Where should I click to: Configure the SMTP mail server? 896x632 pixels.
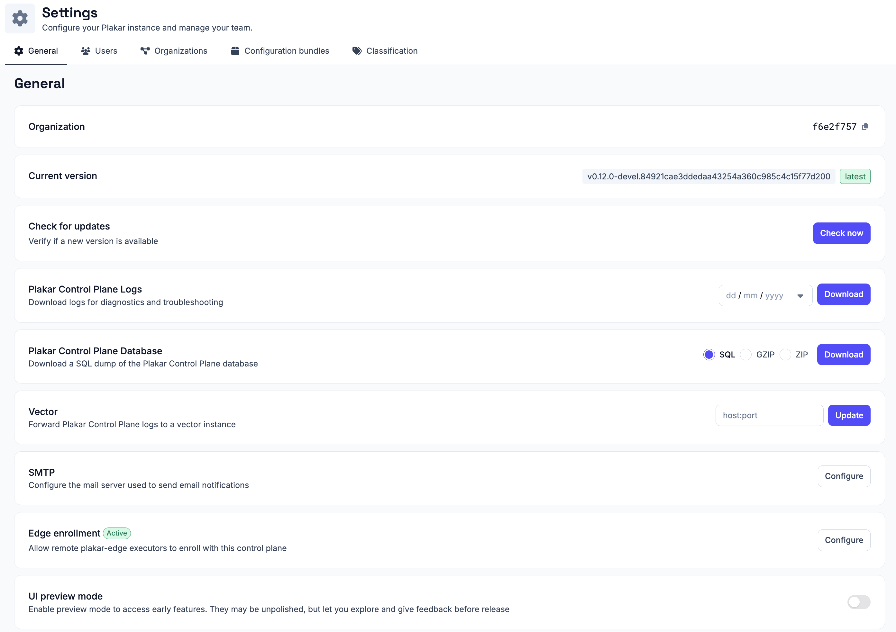coord(844,476)
